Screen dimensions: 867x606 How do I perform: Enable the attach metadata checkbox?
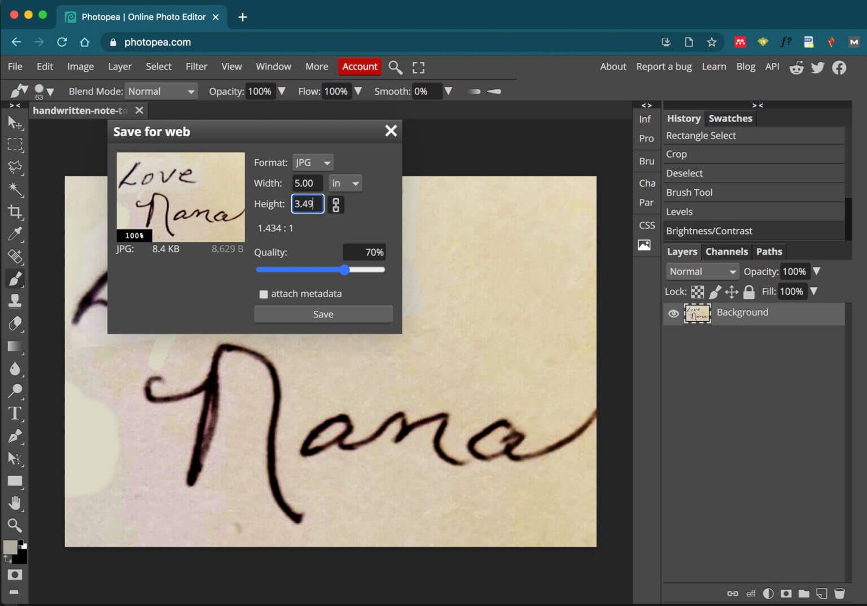[x=264, y=294]
